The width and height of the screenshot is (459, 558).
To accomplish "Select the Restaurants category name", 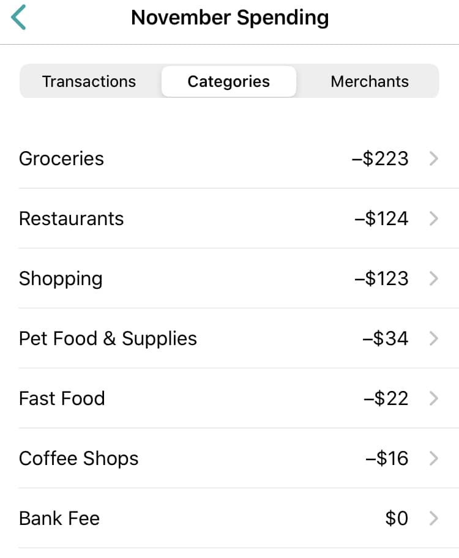I will click(71, 218).
